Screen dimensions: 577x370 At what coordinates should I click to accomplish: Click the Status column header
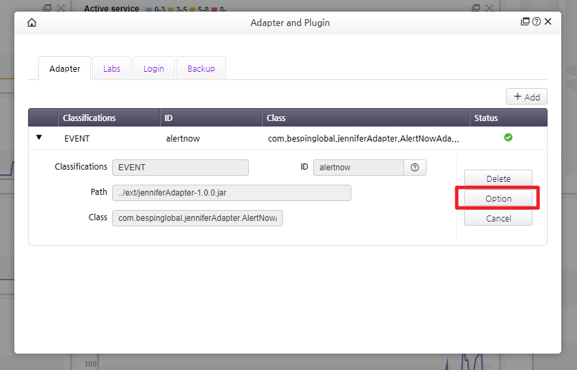pos(486,118)
